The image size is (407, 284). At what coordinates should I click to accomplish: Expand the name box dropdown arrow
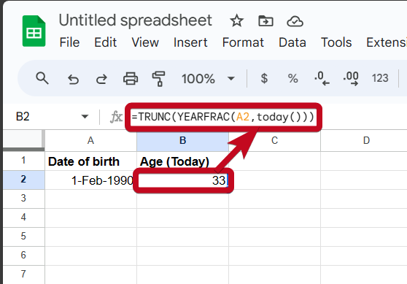pyautogui.click(x=85, y=116)
